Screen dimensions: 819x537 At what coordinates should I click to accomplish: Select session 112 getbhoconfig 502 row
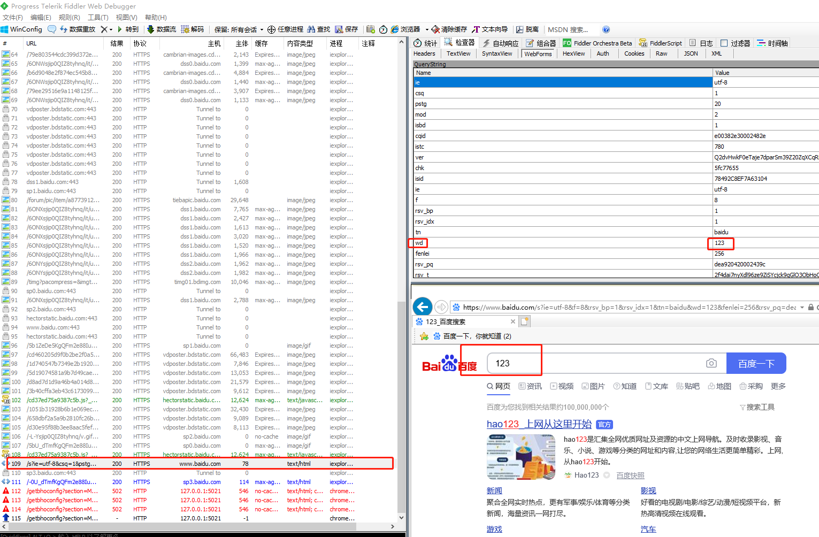pos(198,491)
